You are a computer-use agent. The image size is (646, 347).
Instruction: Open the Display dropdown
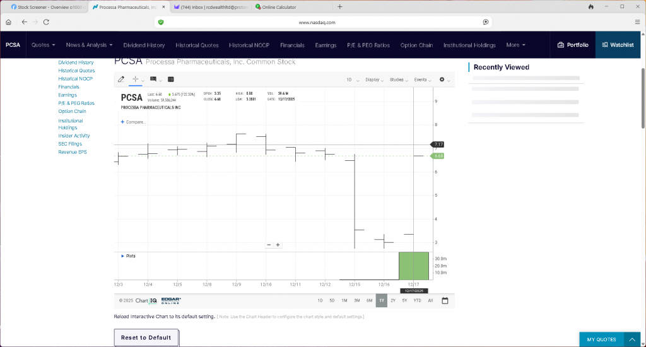tap(374, 80)
